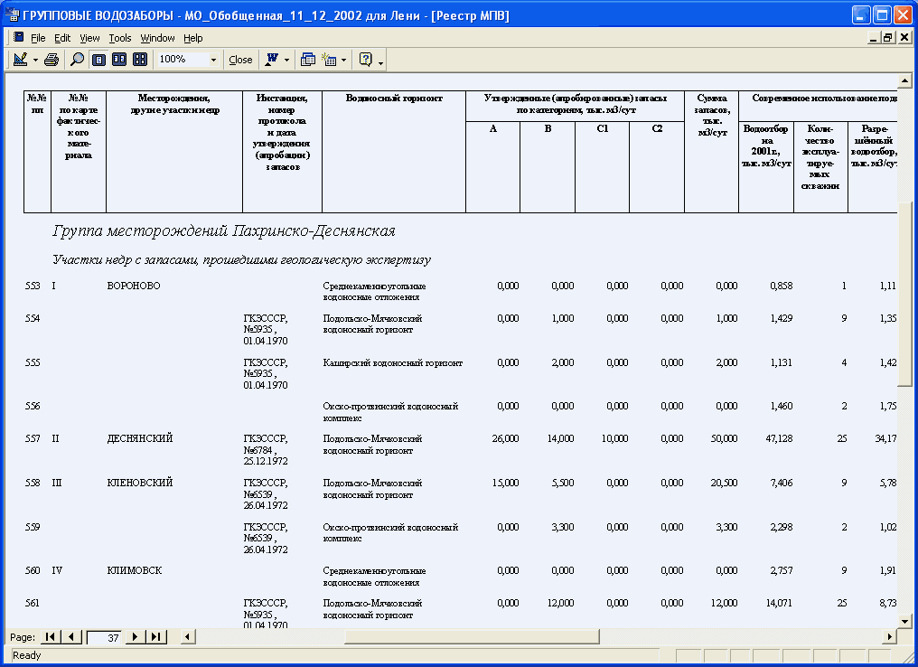
Task: Click the Ready status bar text
Action: point(27,656)
